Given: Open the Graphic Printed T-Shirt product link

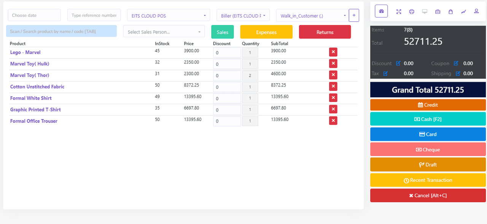Looking at the screenshot, I should click(x=35, y=110).
